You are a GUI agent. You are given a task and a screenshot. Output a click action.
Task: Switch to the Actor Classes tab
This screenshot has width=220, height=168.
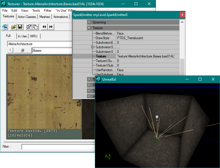tap(27, 17)
